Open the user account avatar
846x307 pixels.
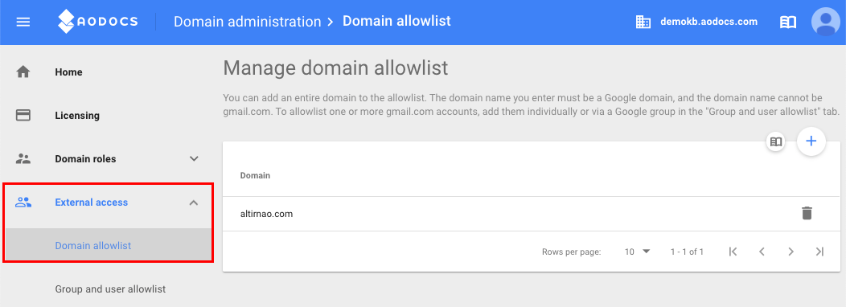[x=826, y=23]
